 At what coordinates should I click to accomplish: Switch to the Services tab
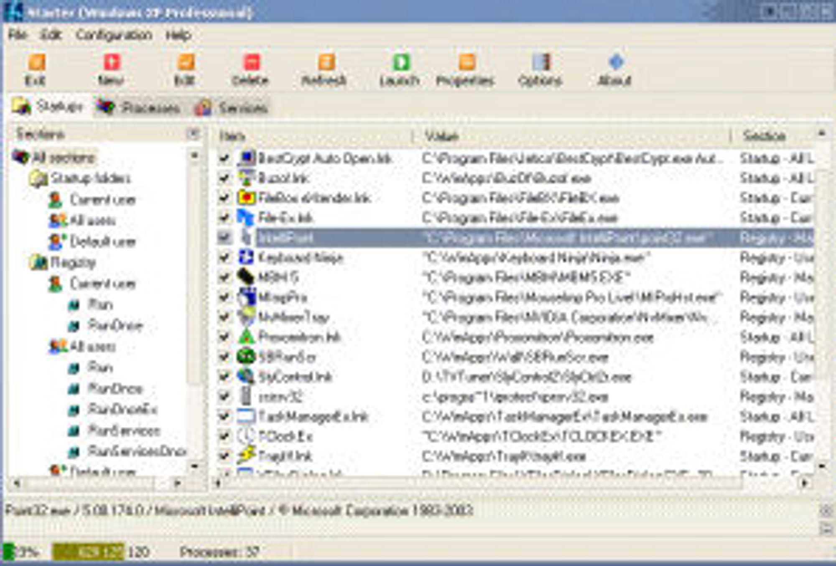232,108
